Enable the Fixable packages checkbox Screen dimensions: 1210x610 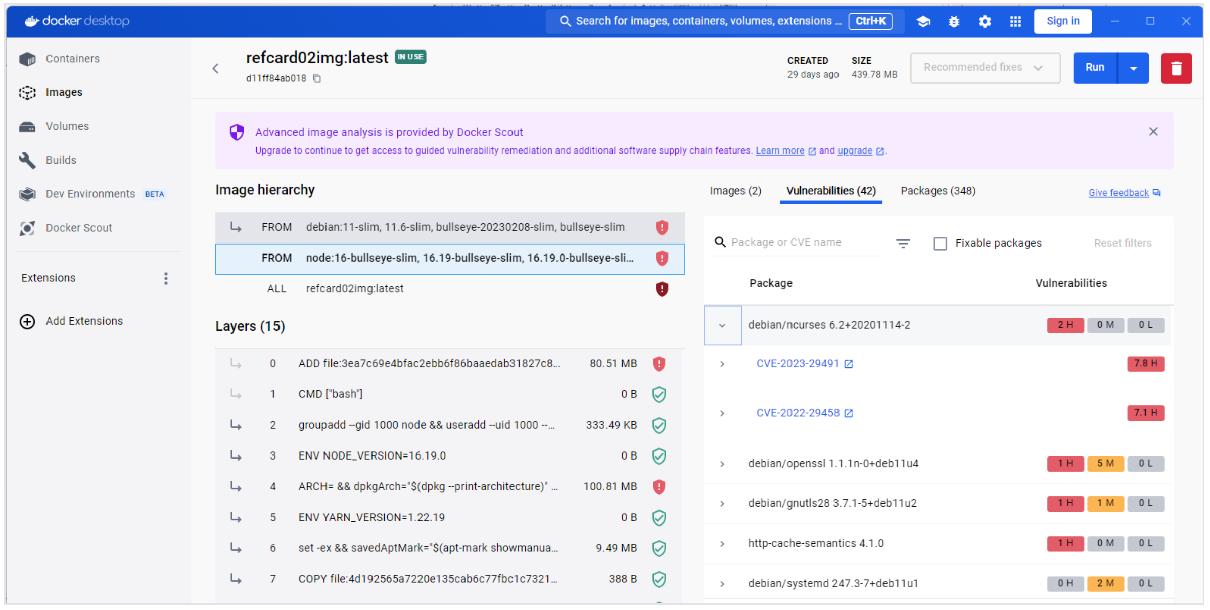(940, 244)
